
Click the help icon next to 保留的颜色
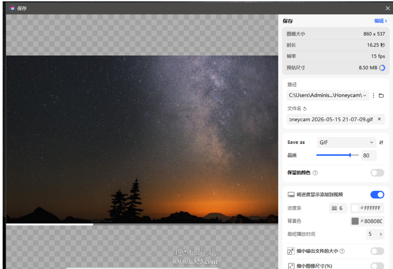coord(315,173)
